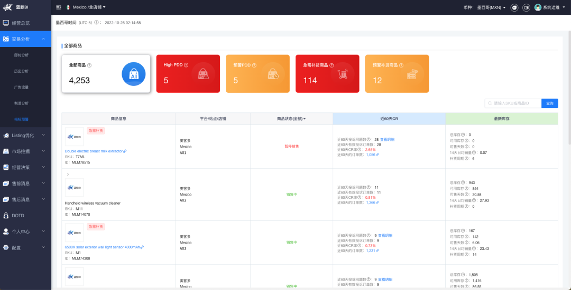The image size is (571, 290).
Task: Expand the 个人中心 sidebar menu
Action: point(25,231)
